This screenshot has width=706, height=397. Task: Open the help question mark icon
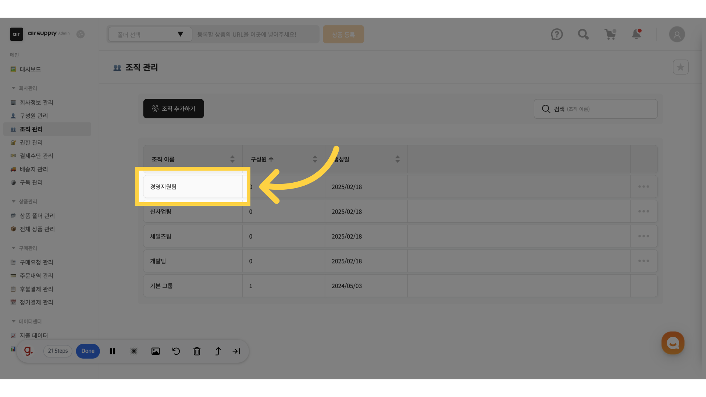tap(557, 35)
